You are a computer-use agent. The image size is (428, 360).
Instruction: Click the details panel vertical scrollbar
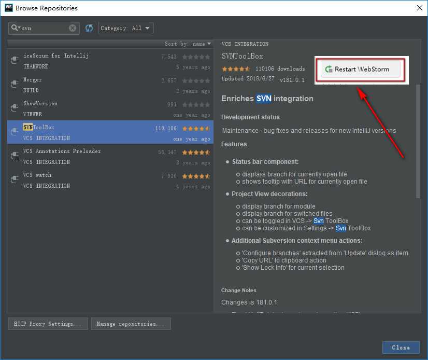pos(418,141)
